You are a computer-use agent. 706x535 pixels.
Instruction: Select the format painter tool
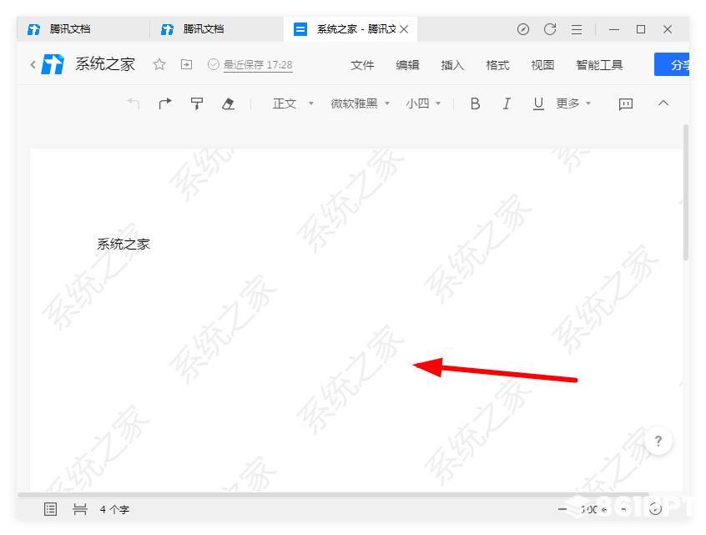197,103
